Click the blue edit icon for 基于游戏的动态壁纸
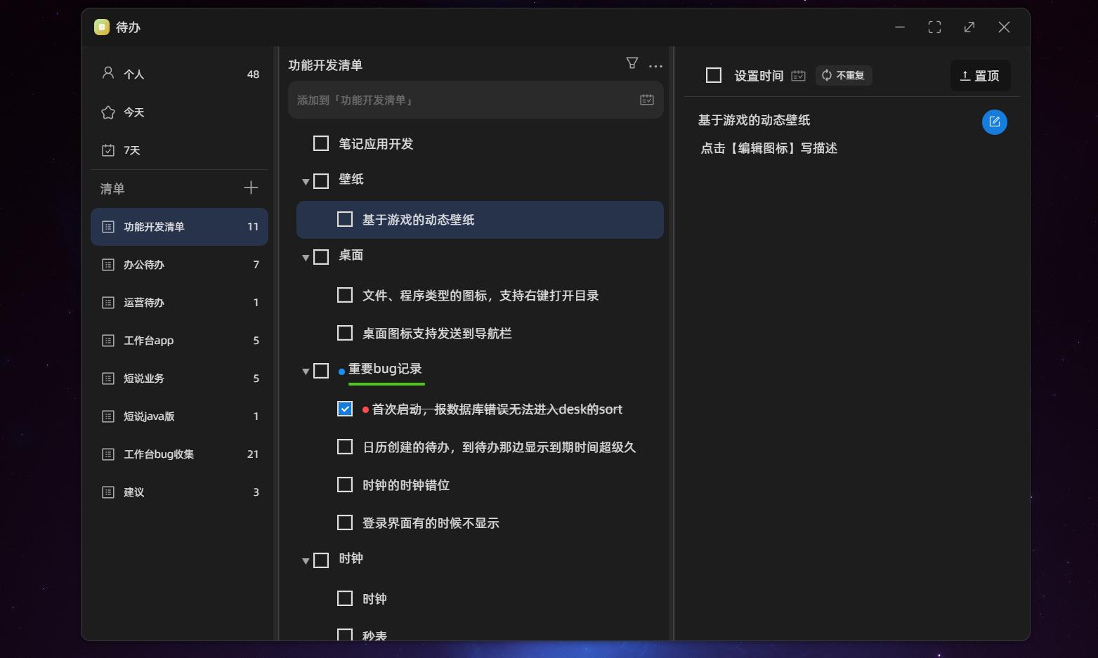 pyautogui.click(x=994, y=121)
